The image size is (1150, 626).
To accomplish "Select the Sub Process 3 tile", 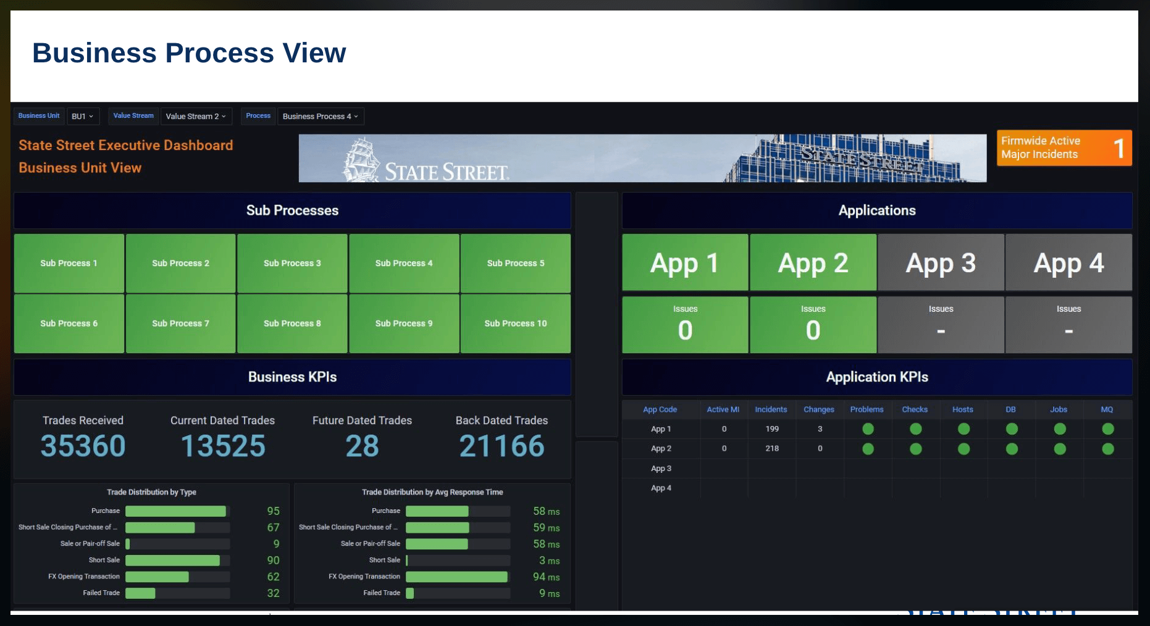I will point(293,263).
